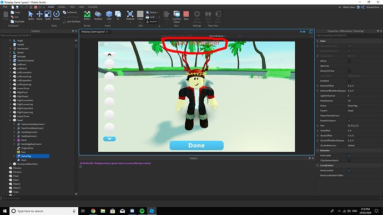Viewport: 383px width, 215px height.
Task: Select the Select tool in the ribbon
Action: 31,16
